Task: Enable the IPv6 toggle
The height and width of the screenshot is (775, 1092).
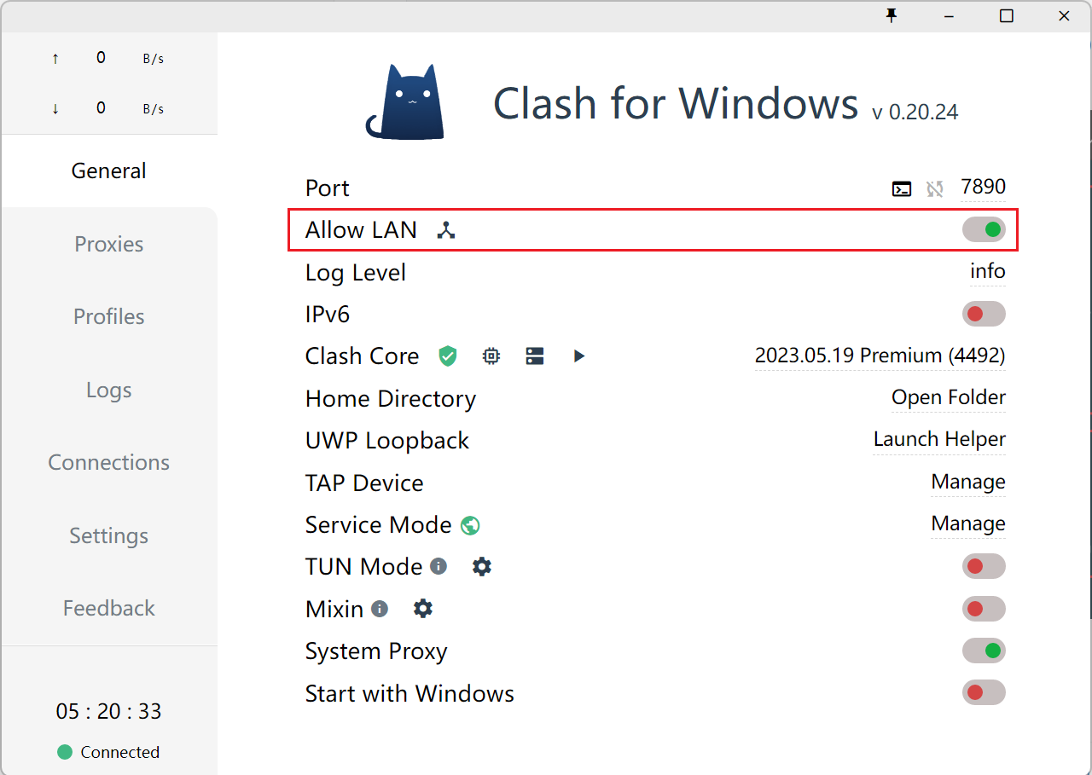Action: [x=984, y=314]
